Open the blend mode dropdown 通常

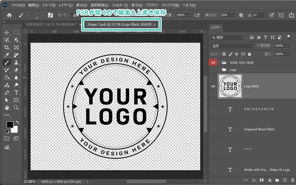[x=232, y=46]
